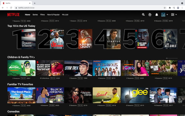This screenshot has width=185, height=116.
Task: Click the netflix.com/browse address bar
Action: click(x=90, y=8)
